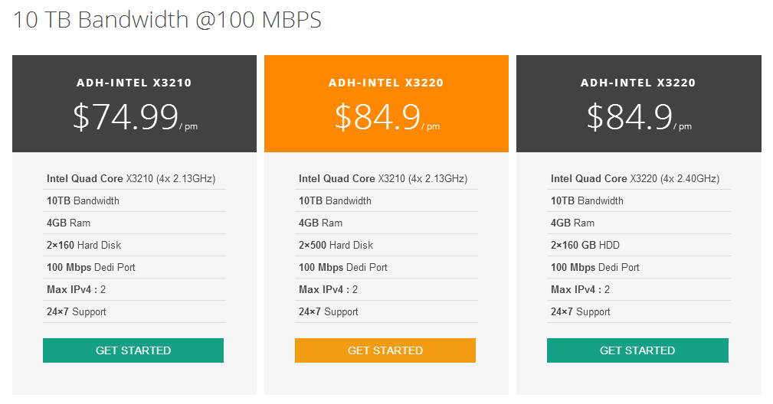
Task: Select the $74.99 price text
Action: coord(126,117)
